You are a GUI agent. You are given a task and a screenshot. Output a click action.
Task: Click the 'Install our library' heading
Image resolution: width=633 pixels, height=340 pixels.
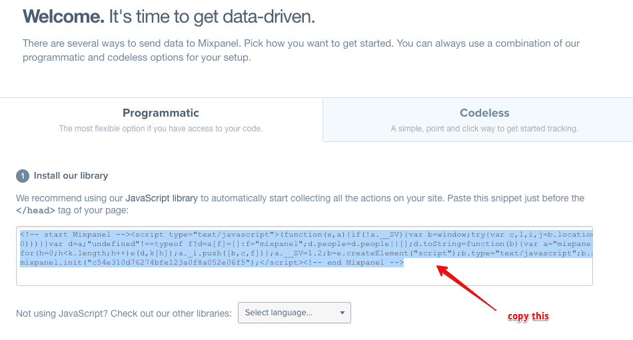click(x=71, y=176)
